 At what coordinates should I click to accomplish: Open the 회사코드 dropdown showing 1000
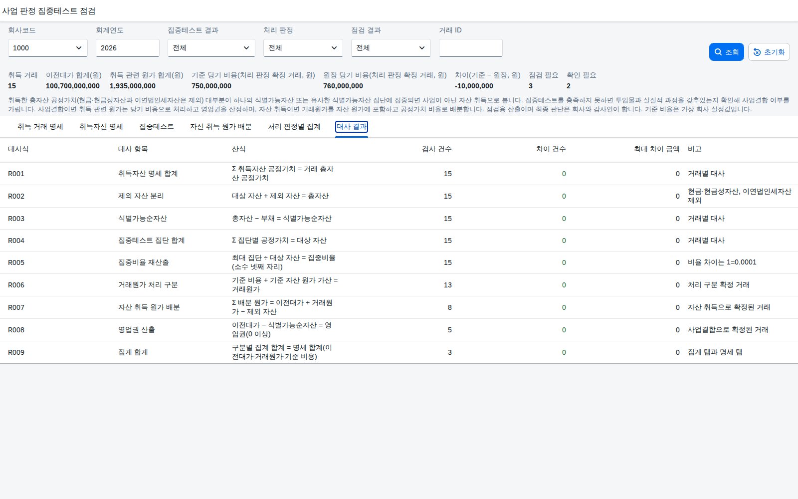click(x=48, y=48)
